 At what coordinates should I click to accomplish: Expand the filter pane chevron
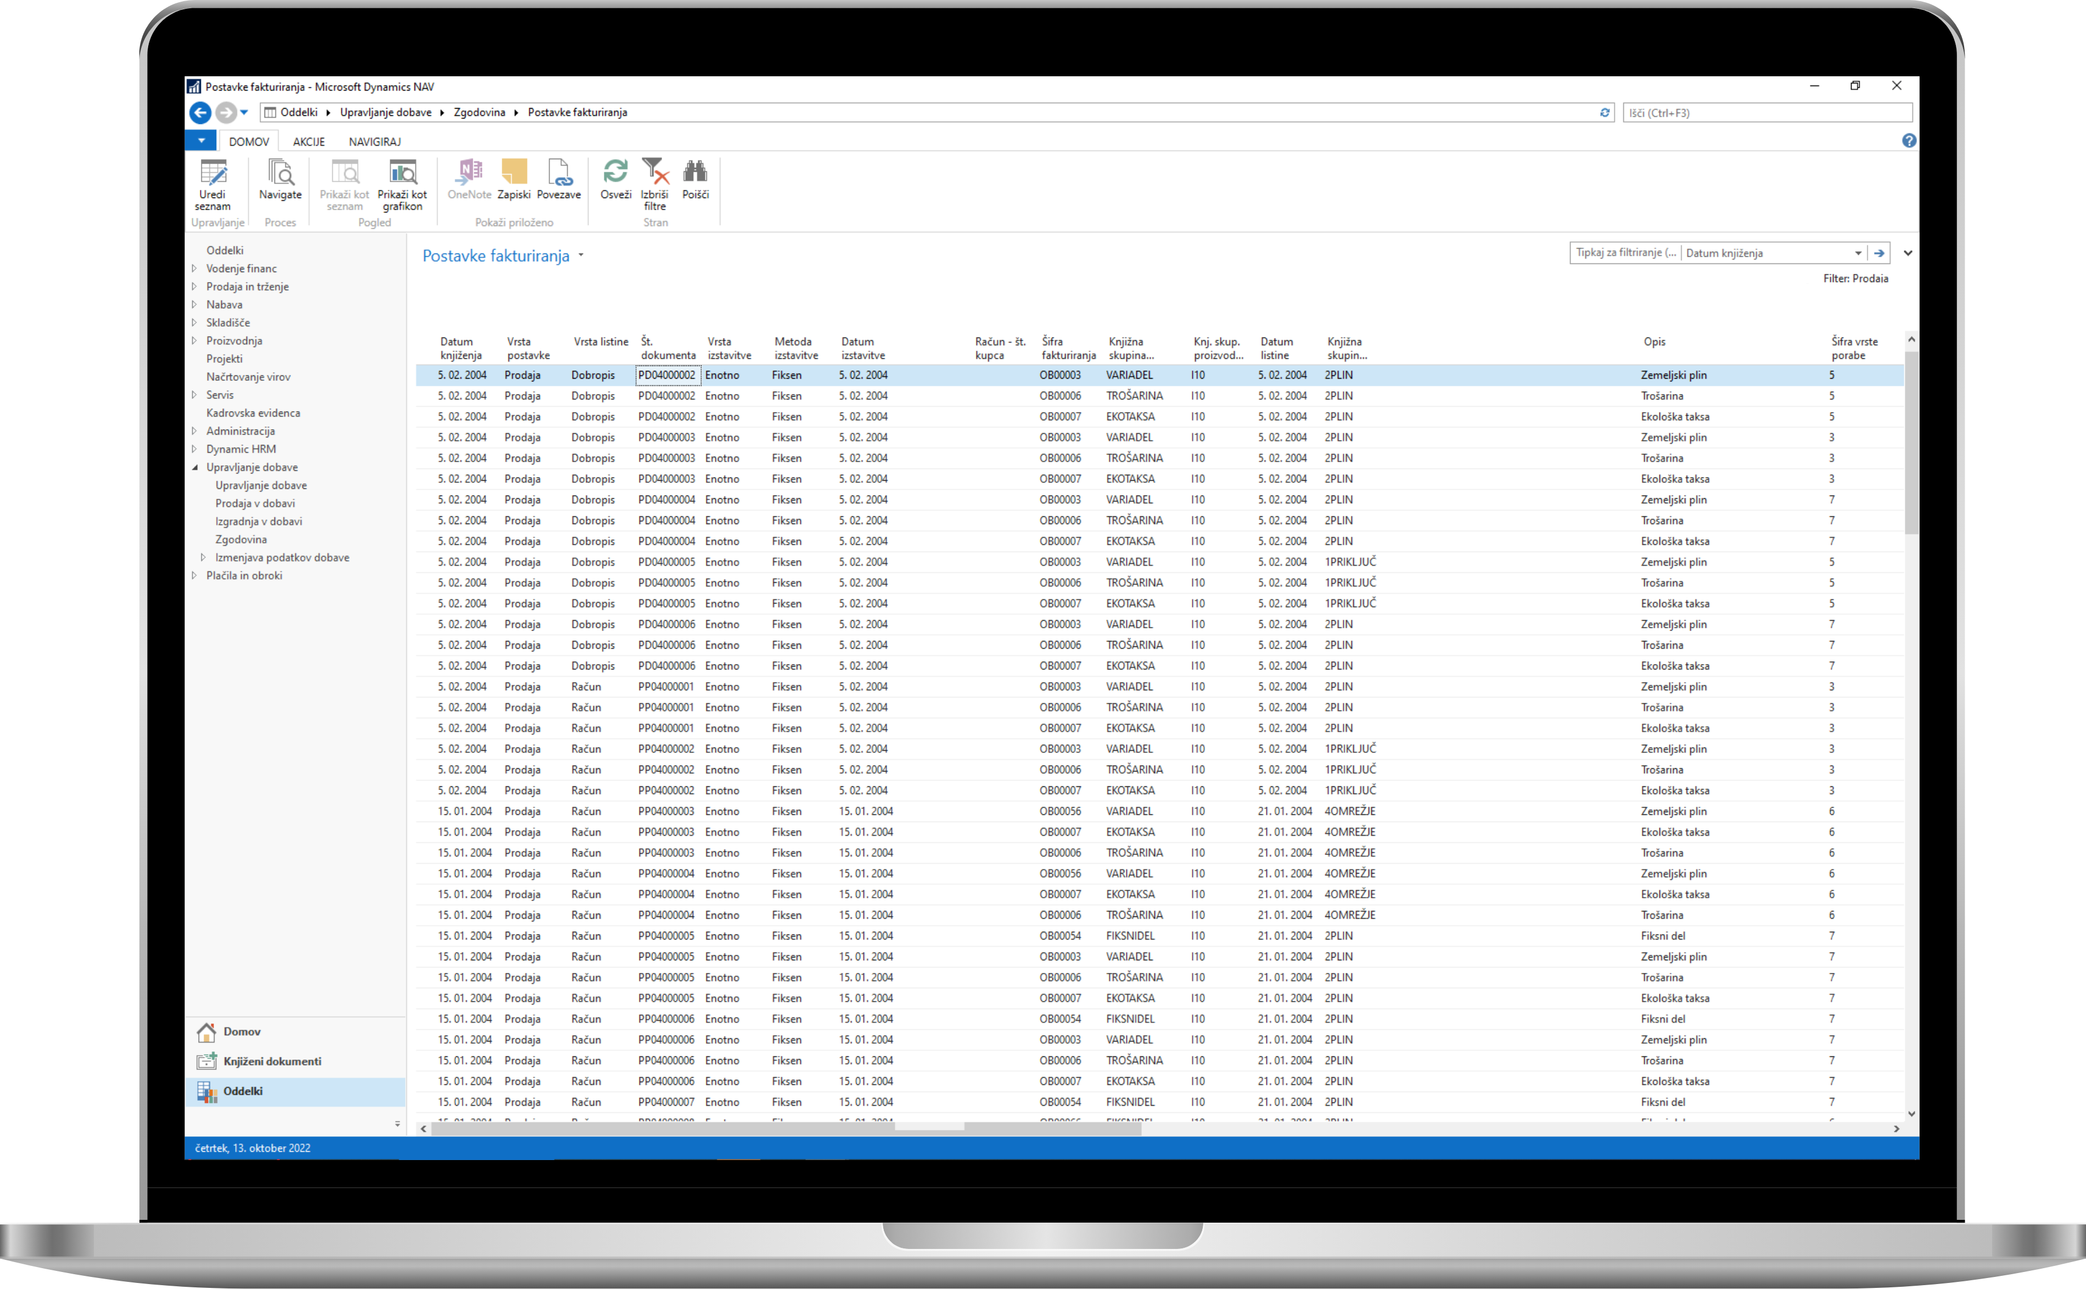(1908, 253)
